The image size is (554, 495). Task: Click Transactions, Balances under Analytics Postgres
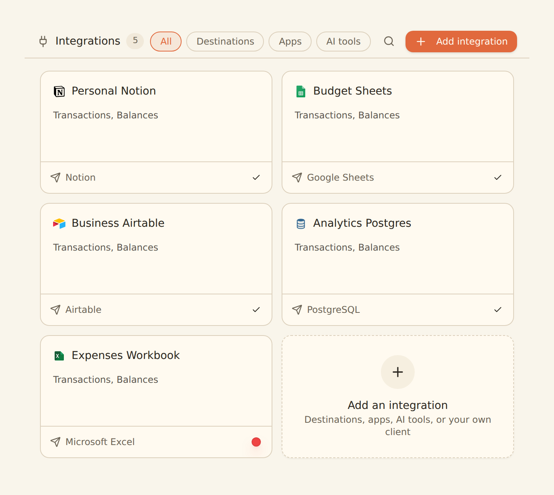click(347, 247)
